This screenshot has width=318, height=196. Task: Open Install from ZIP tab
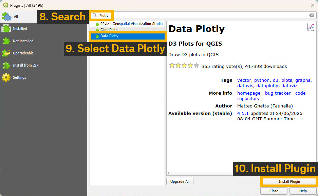click(x=43, y=65)
